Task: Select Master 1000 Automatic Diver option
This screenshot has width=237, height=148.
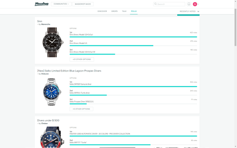Action: (x=100, y=134)
